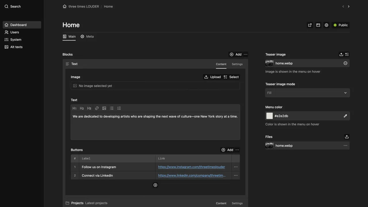Screen dimensions: 368x207
Task: Open page settings gear icon
Action: (327, 25)
